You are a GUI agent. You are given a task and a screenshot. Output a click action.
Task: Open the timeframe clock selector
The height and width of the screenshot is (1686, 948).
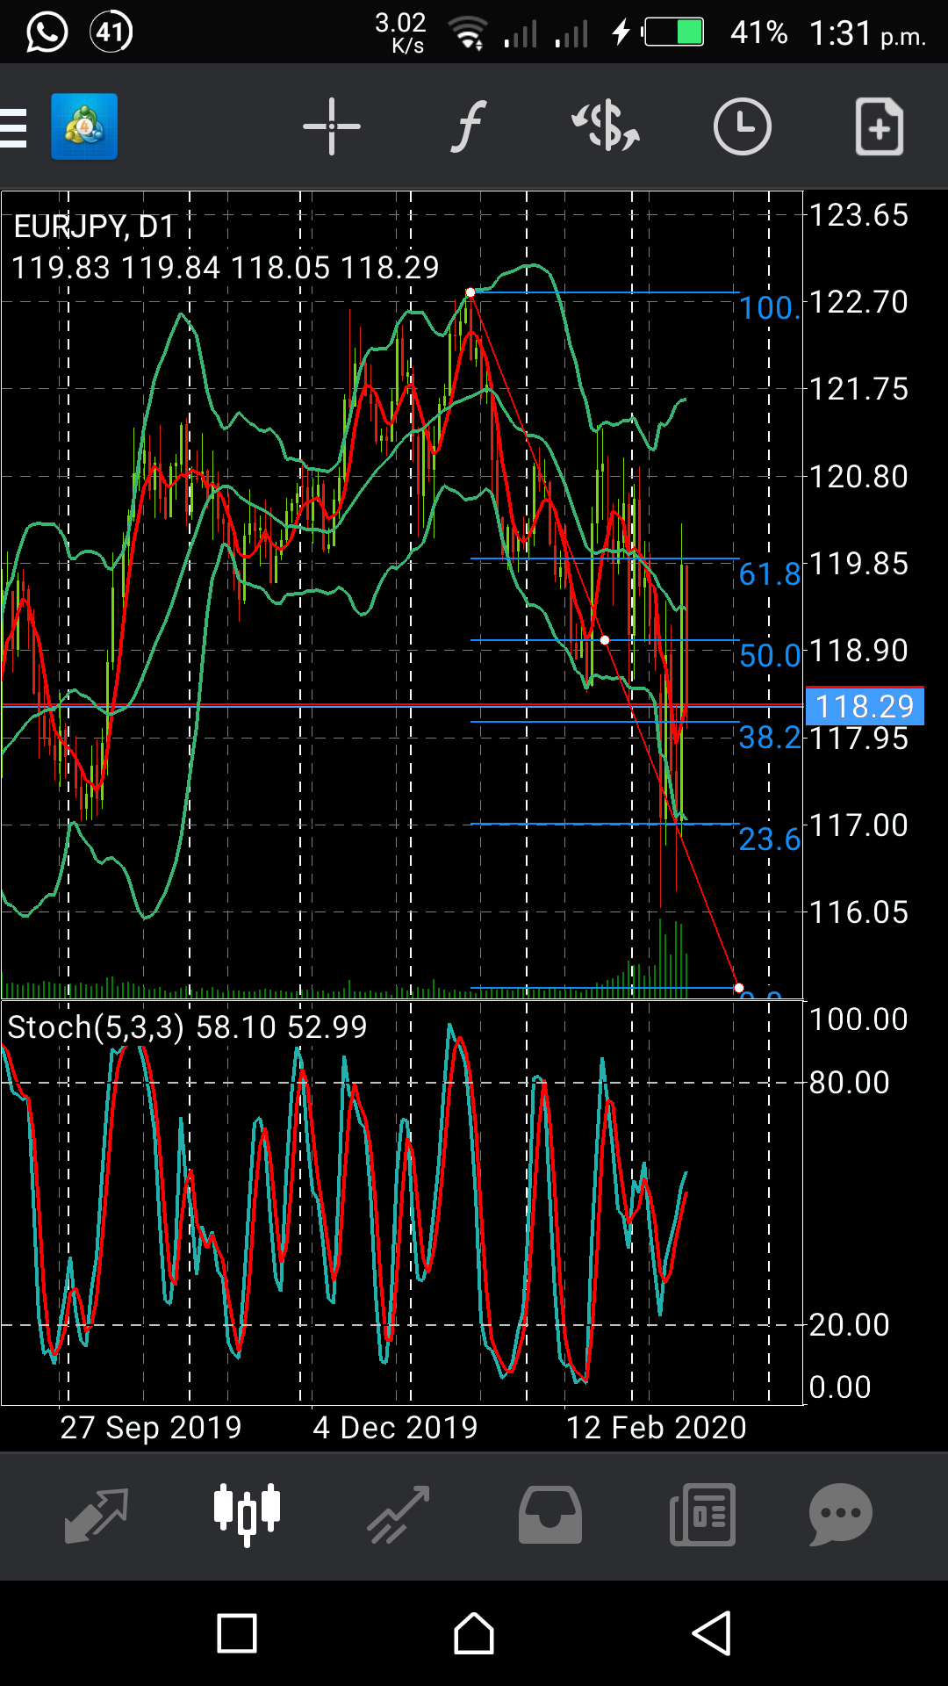(x=742, y=127)
